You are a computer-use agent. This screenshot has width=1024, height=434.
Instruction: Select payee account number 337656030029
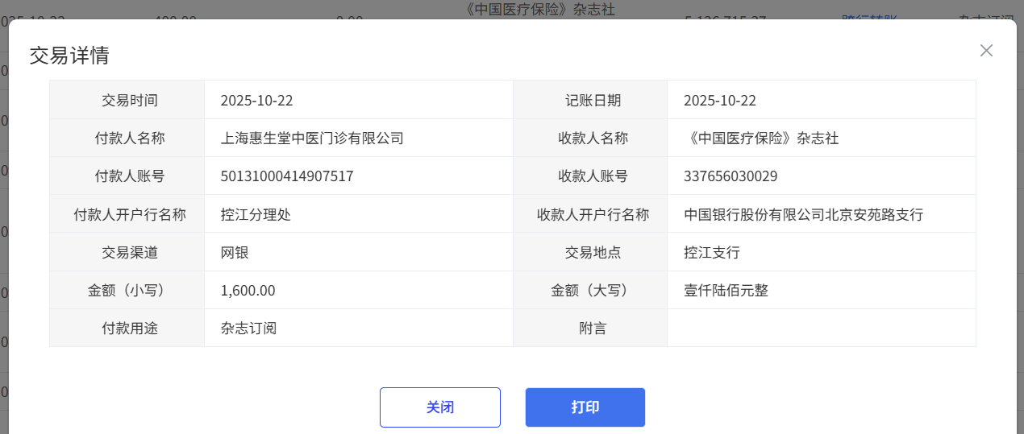pos(731,176)
